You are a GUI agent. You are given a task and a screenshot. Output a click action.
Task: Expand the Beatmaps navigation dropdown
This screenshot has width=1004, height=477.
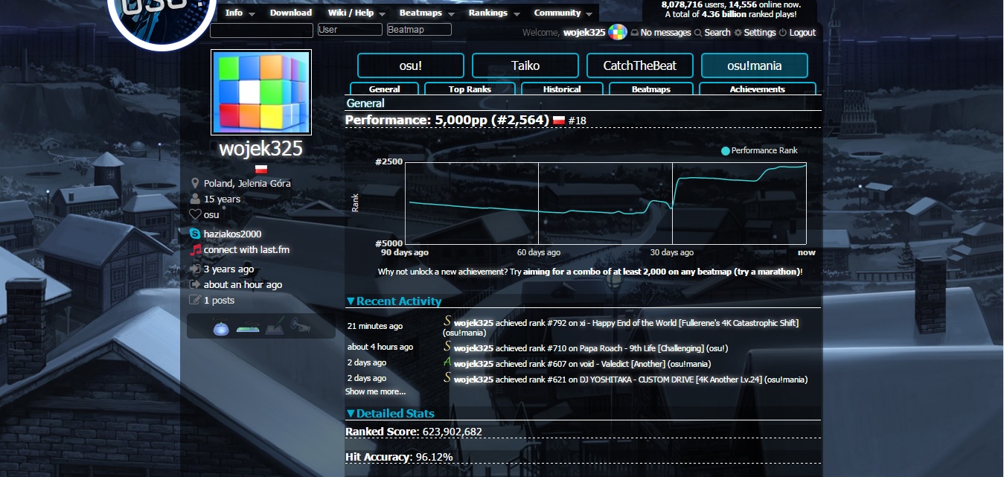(x=426, y=13)
